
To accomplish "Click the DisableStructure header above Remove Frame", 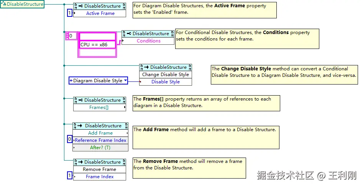I will coord(100,162).
